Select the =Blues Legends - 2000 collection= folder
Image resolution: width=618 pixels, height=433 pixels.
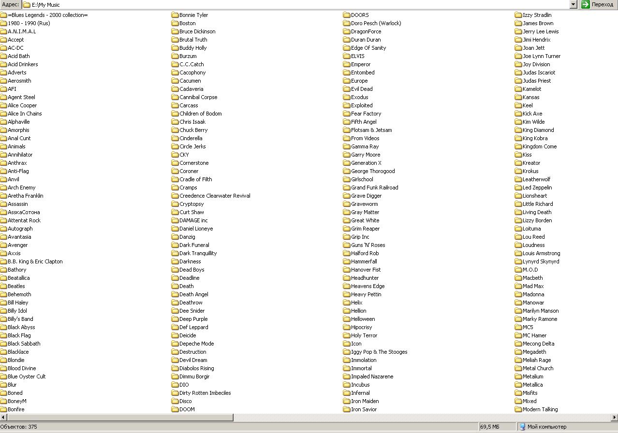pyautogui.click(x=47, y=15)
